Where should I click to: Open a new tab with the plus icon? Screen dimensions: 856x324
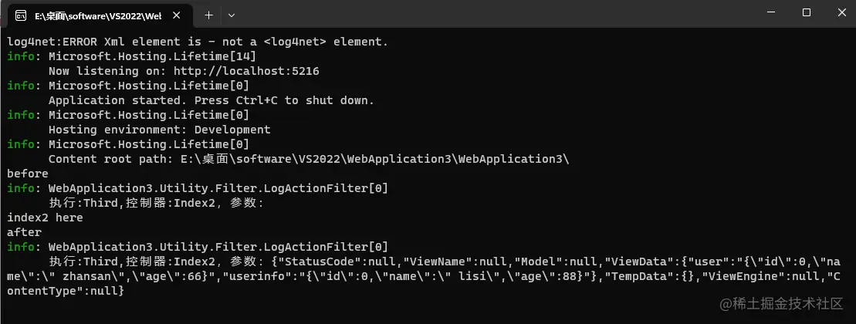point(208,15)
